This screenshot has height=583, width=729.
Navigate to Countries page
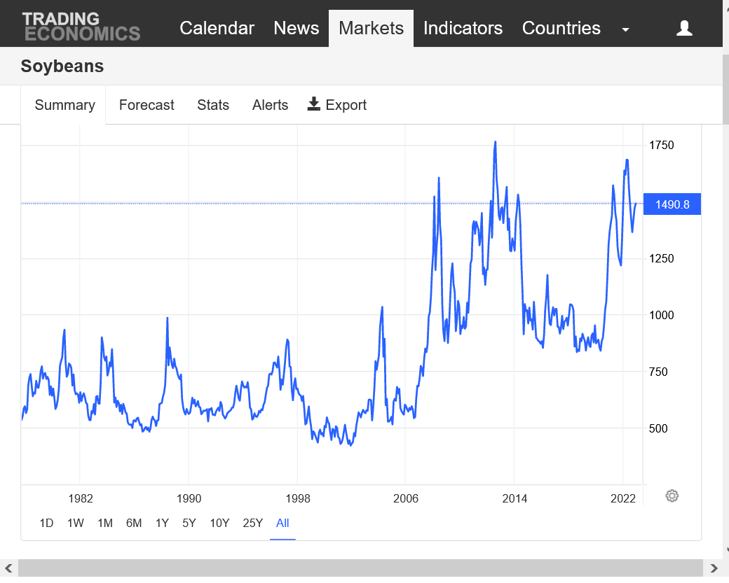pos(561,28)
